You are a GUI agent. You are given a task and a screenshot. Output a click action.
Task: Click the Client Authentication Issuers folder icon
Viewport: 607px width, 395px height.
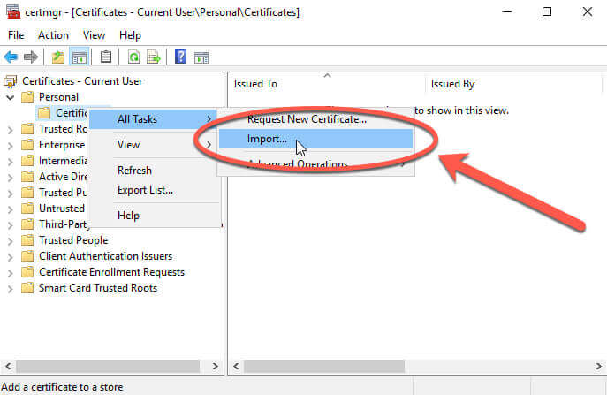(27, 256)
